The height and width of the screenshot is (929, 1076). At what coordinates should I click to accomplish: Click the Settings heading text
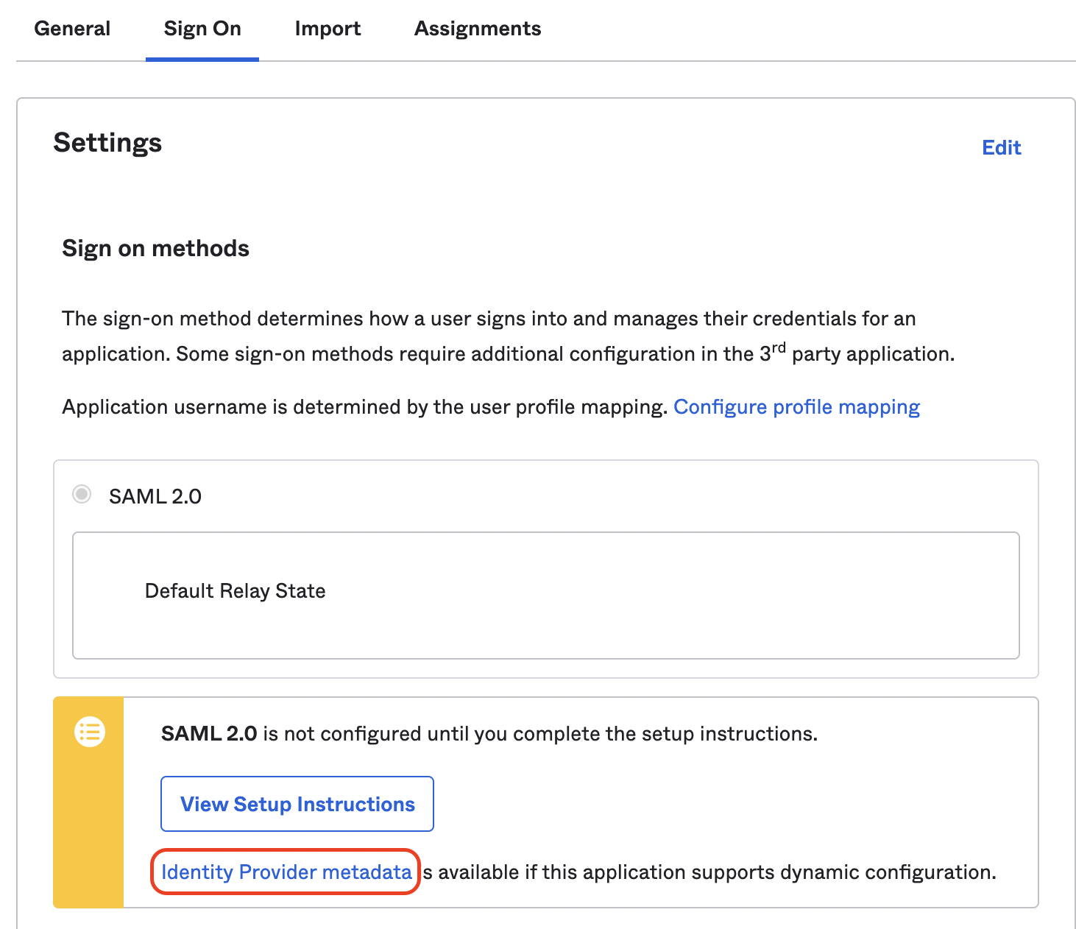(x=107, y=143)
